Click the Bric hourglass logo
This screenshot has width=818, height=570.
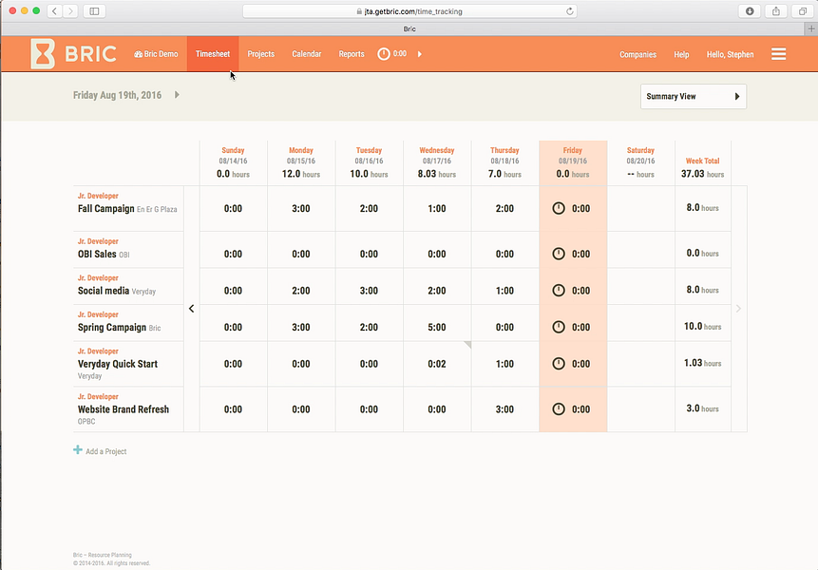click(43, 54)
